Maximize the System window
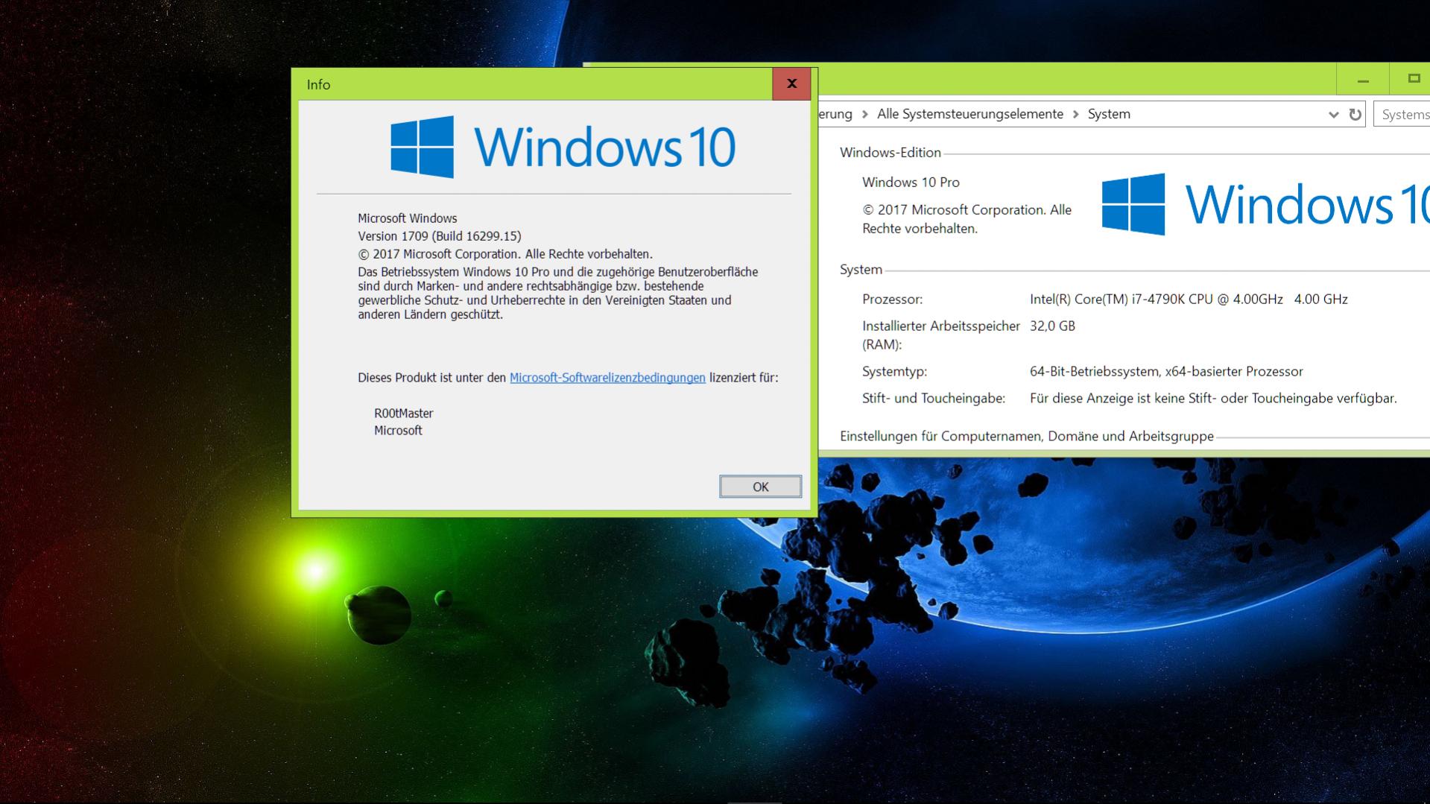 (x=1412, y=78)
